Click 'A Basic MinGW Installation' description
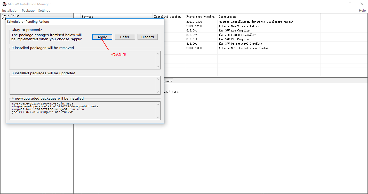The height and width of the screenshot is (194, 368). point(239,26)
